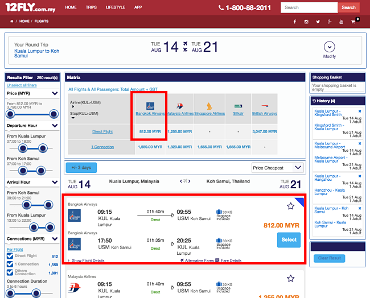Click the +/- 3 days button
The image size is (370, 298).
click(x=81, y=168)
